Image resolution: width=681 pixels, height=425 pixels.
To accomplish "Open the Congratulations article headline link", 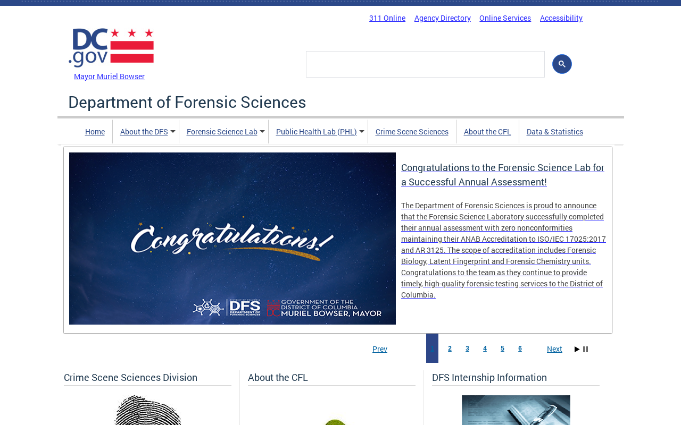I will pos(503,175).
